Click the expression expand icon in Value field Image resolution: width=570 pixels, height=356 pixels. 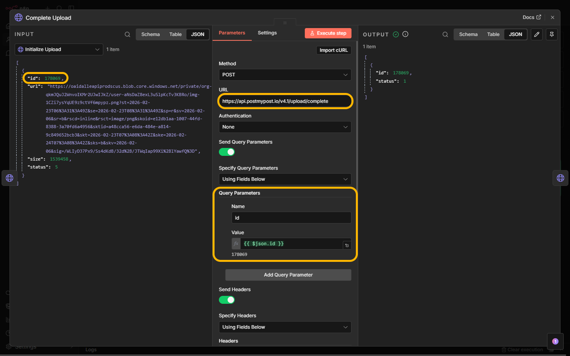[347, 245]
